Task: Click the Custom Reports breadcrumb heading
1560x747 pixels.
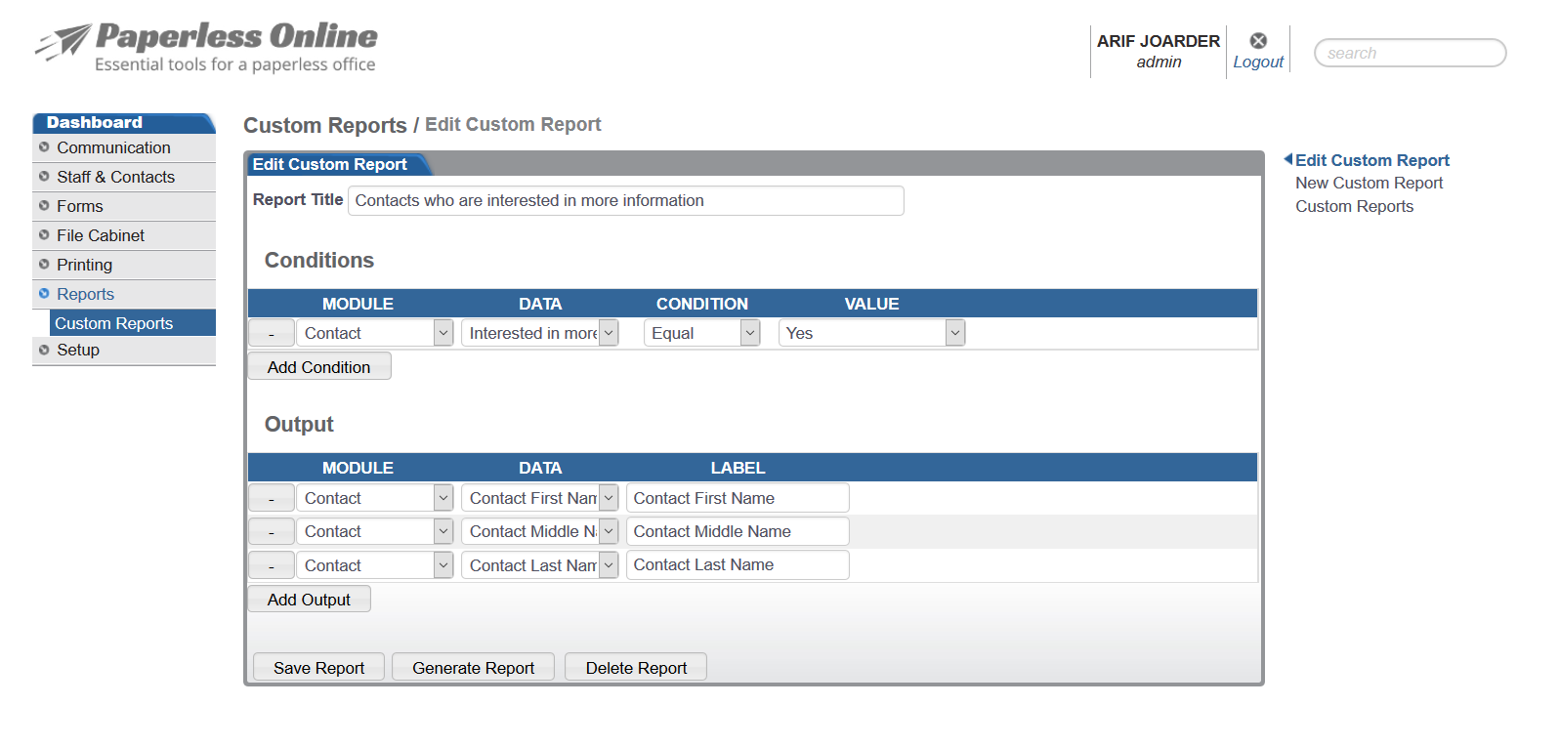Action: 324,125
